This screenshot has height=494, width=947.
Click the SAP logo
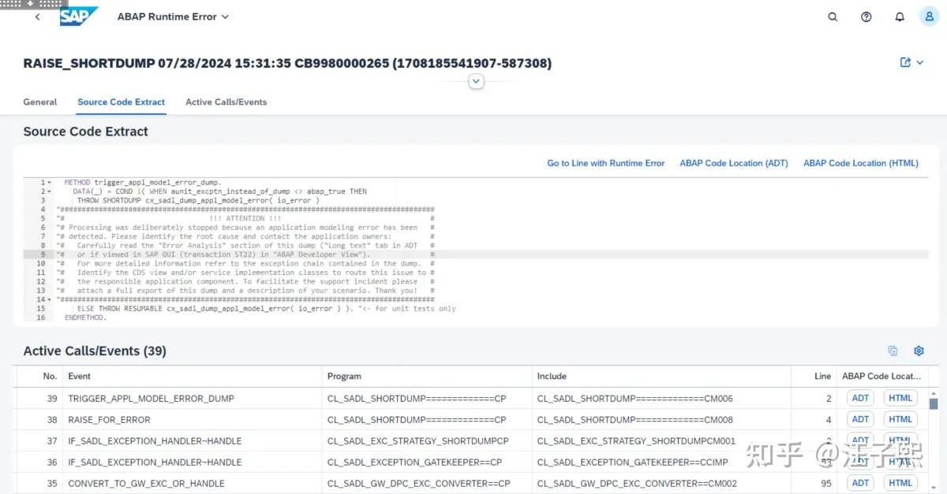(x=78, y=16)
